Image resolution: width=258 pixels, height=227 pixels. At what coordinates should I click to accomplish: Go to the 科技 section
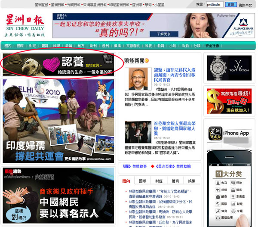(x=148, y=46)
